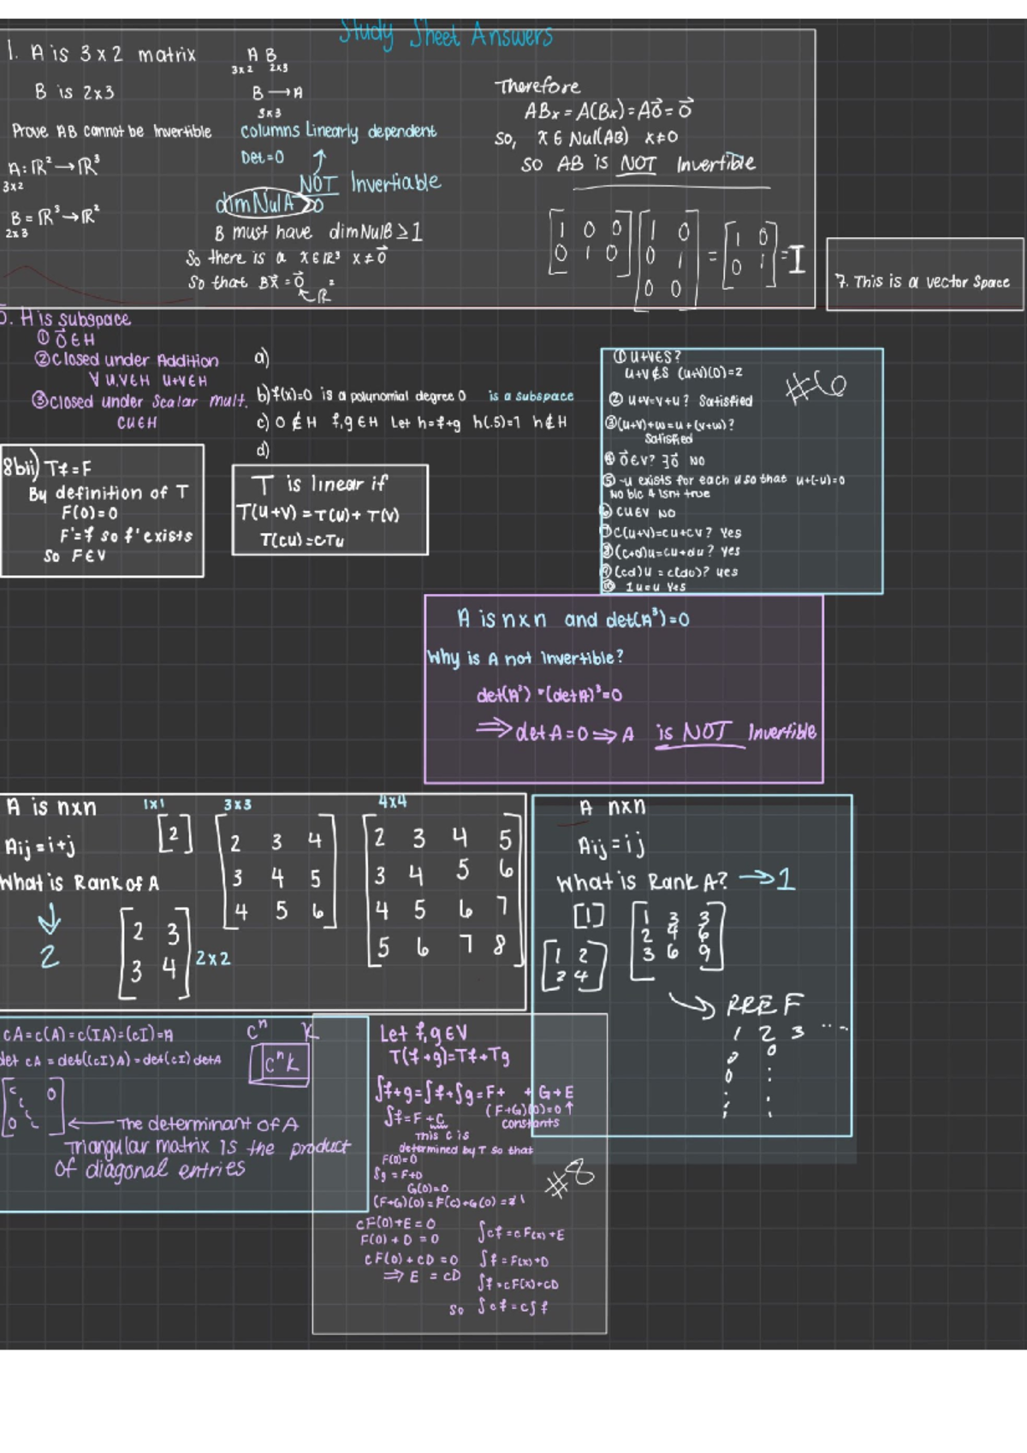
Task: Click the "8bii) Tf=F" note heading
Action: pyautogui.click(x=48, y=468)
